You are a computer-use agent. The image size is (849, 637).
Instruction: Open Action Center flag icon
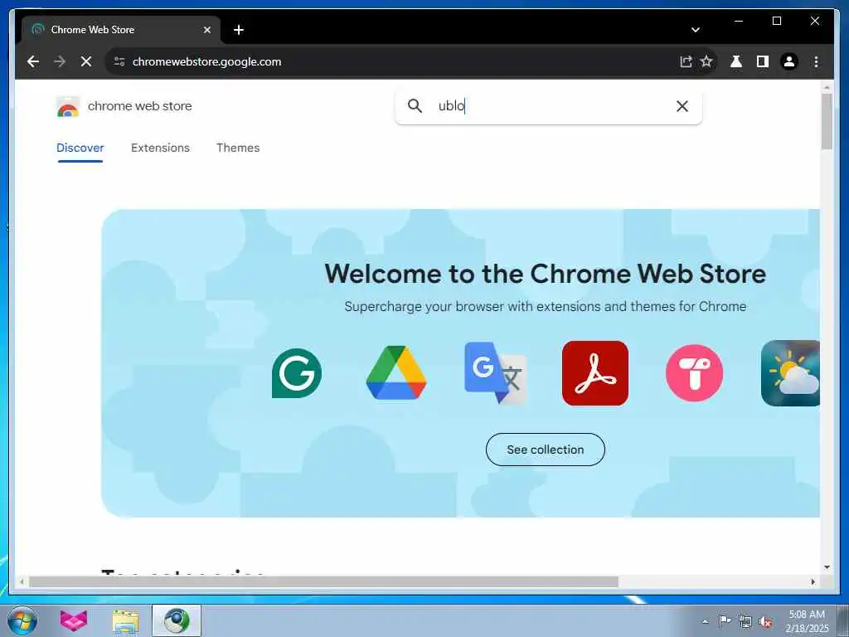725,621
